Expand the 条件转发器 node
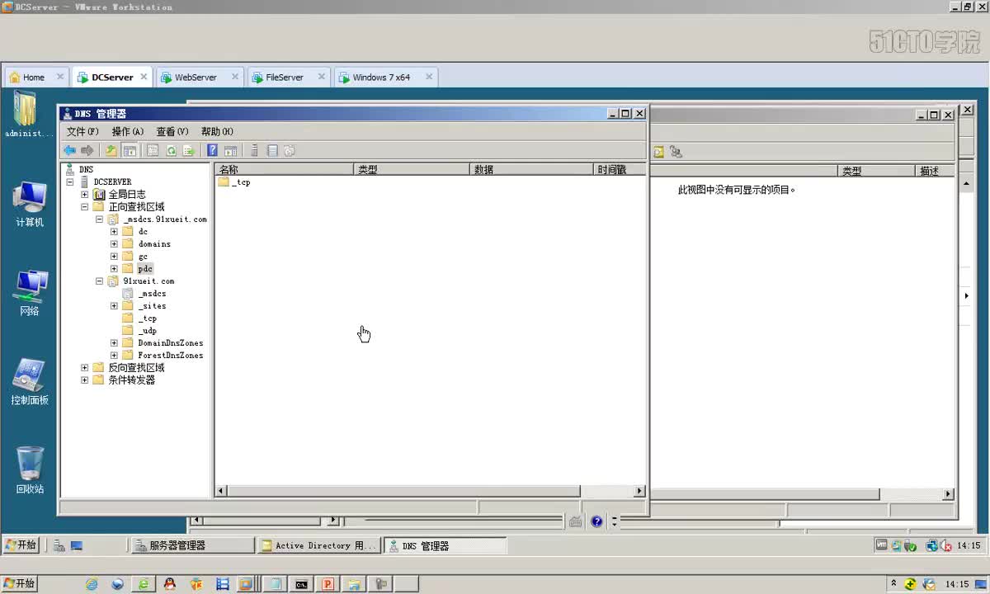 click(x=84, y=379)
